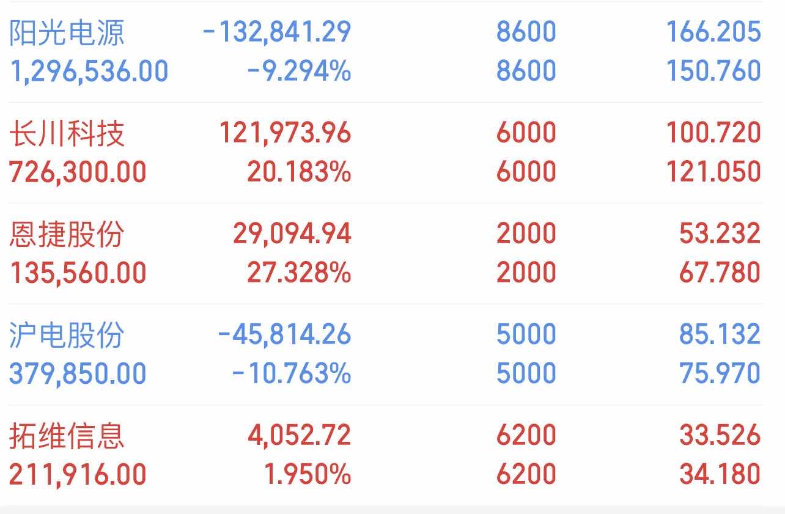The height and width of the screenshot is (514, 785).
Task: Click 阳光电源 market value 1,296,536.00
Action: coord(89,71)
